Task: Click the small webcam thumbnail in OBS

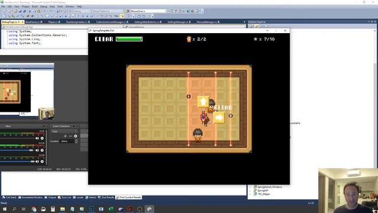Action: 46,114
